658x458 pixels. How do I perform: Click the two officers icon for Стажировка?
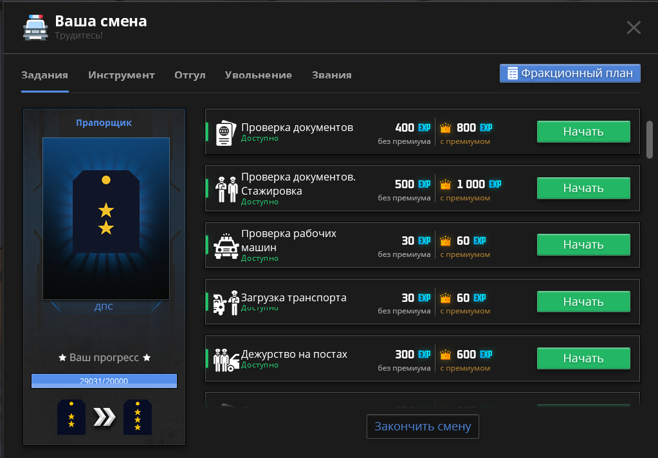pyautogui.click(x=226, y=189)
